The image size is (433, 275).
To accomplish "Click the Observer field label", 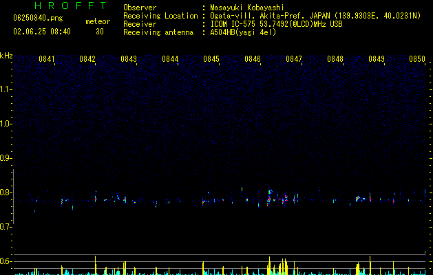I will [140, 8].
